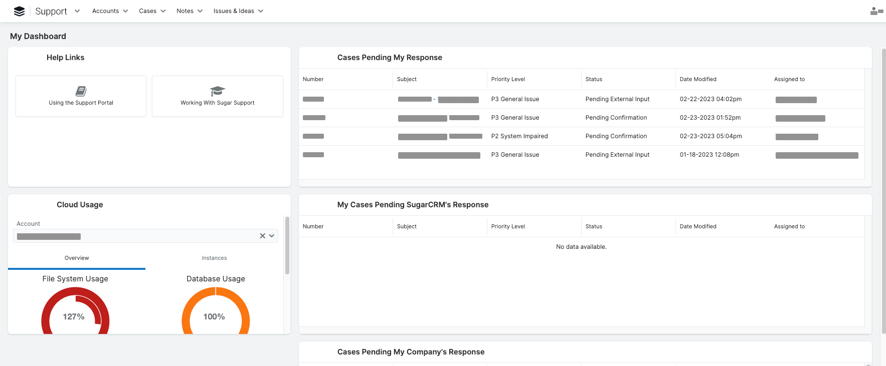Expand the Notes menu chevron

coord(200,11)
